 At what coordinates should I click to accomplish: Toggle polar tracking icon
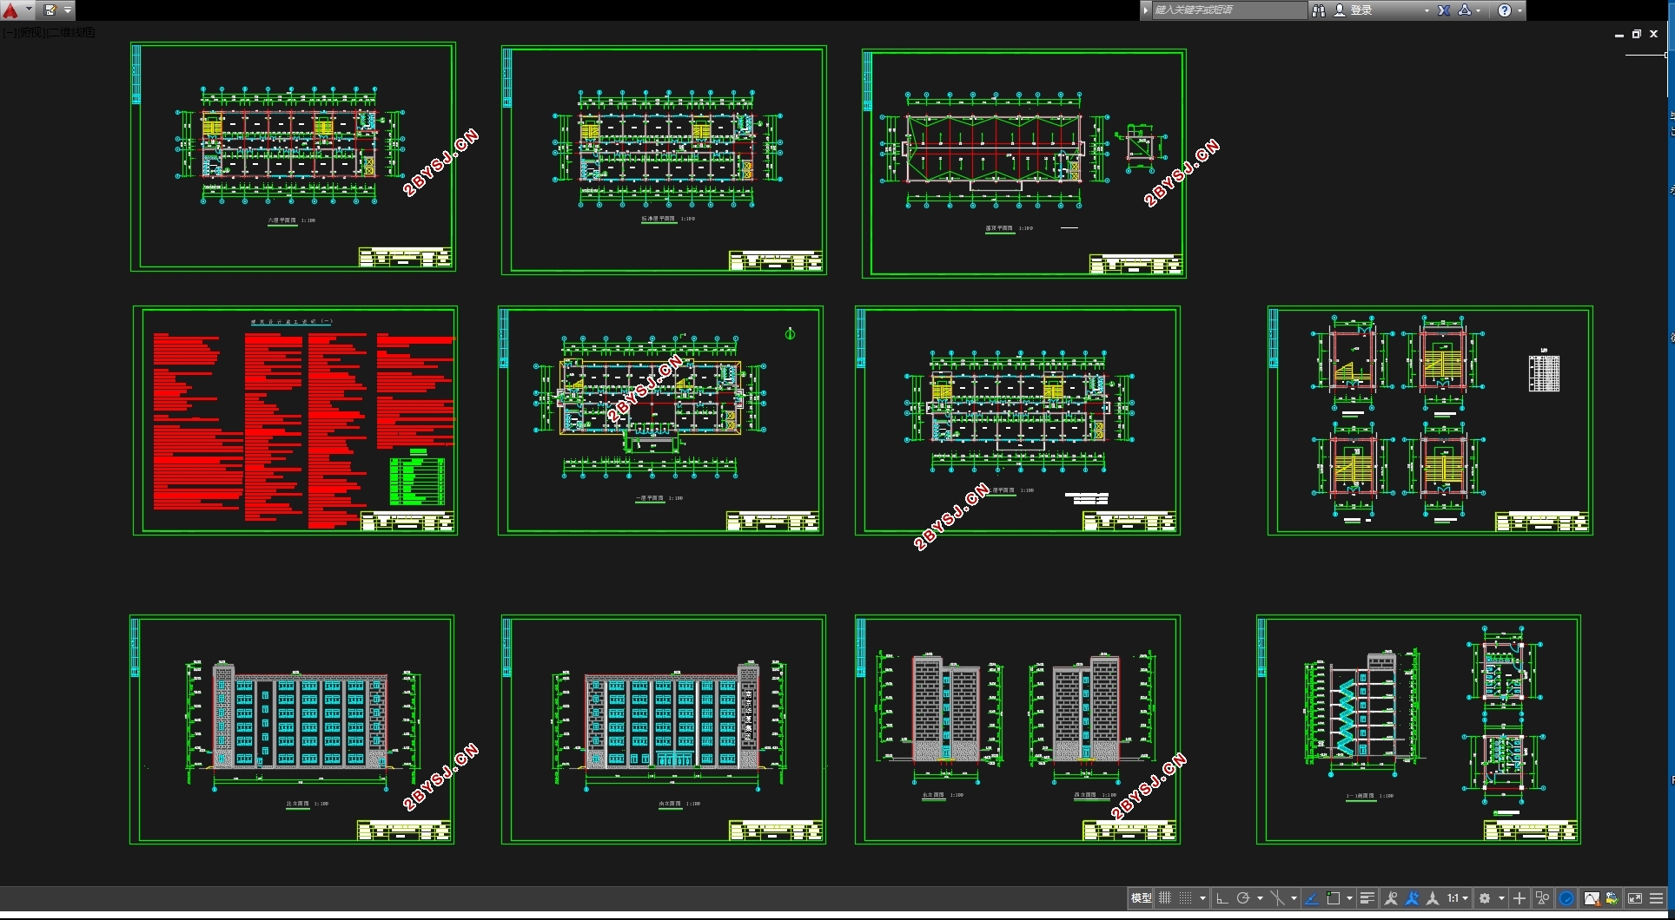click(1243, 898)
